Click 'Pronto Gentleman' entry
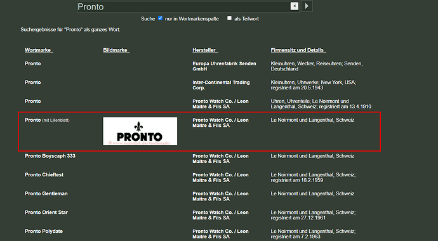 coord(46,193)
